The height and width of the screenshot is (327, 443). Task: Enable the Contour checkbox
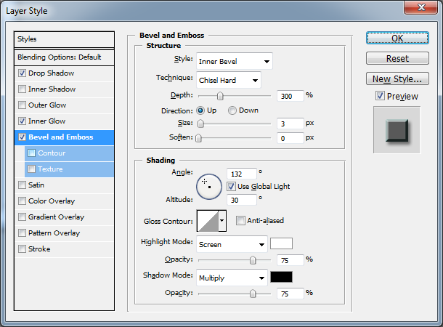pyautogui.click(x=32, y=153)
